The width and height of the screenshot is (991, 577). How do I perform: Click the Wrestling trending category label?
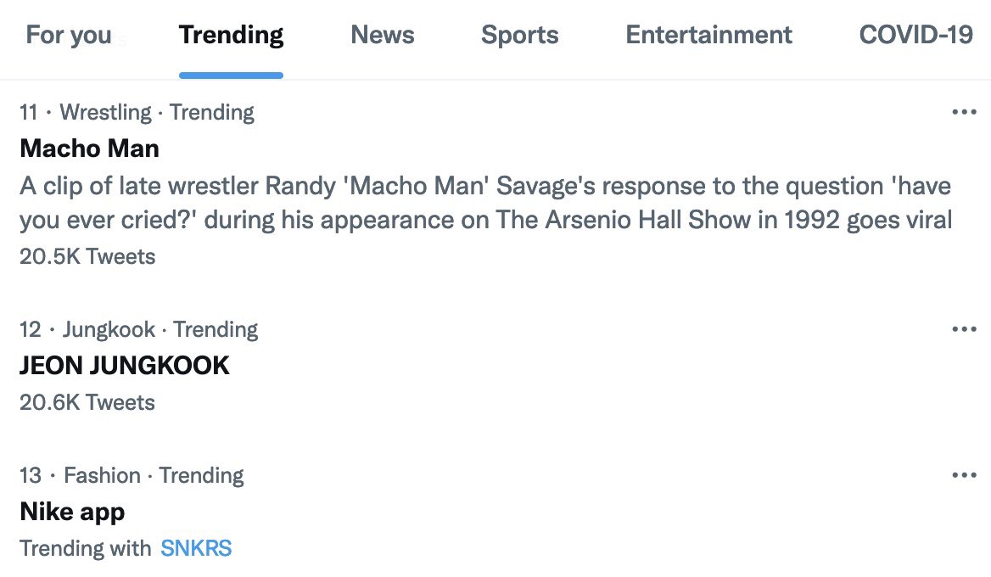tap(105, 112)
